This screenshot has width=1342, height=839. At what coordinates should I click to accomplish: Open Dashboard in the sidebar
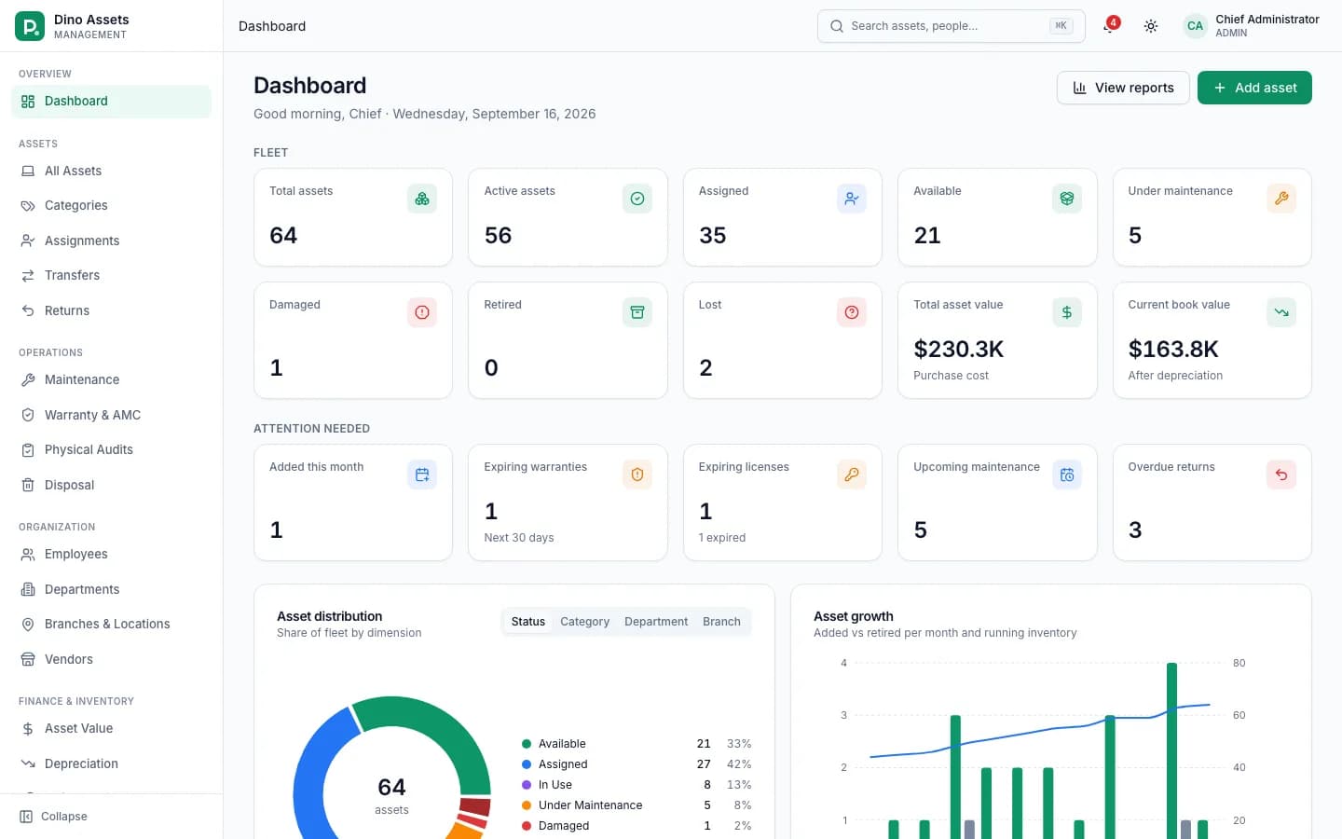click(111, 101)
